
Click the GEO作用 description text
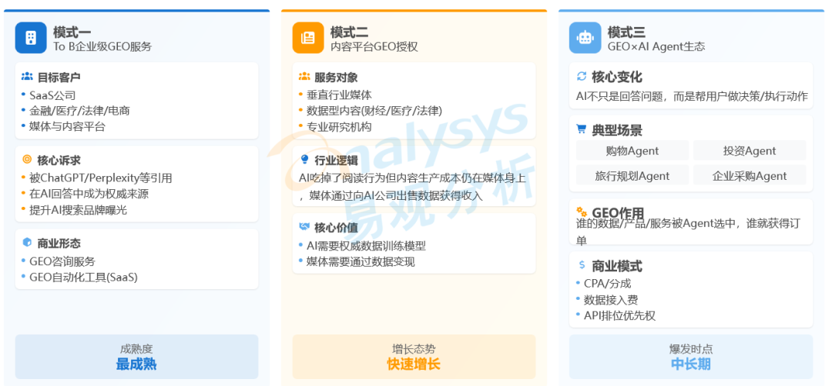[x=688, y=232]
